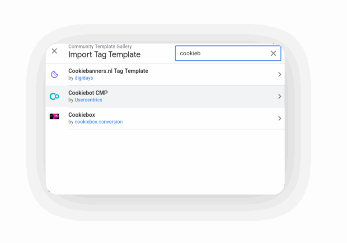Screen dimensions: 347x243
Task: Click the gray backdrop outside the dialog
Action: tap(22, 122)
